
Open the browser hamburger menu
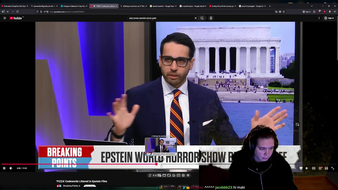pos(335,12)
